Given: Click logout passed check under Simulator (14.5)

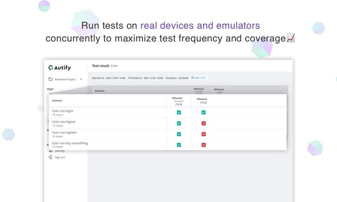Looking at the screenshot, I should pyautogui.click(x=179, y=123).
